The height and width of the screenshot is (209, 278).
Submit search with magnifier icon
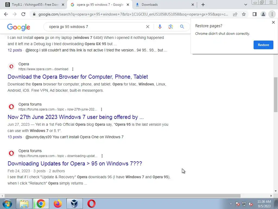click(182, 27)
